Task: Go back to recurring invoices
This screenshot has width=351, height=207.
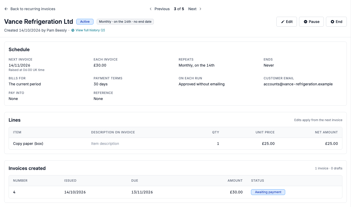Action: [x=30, y=9]
